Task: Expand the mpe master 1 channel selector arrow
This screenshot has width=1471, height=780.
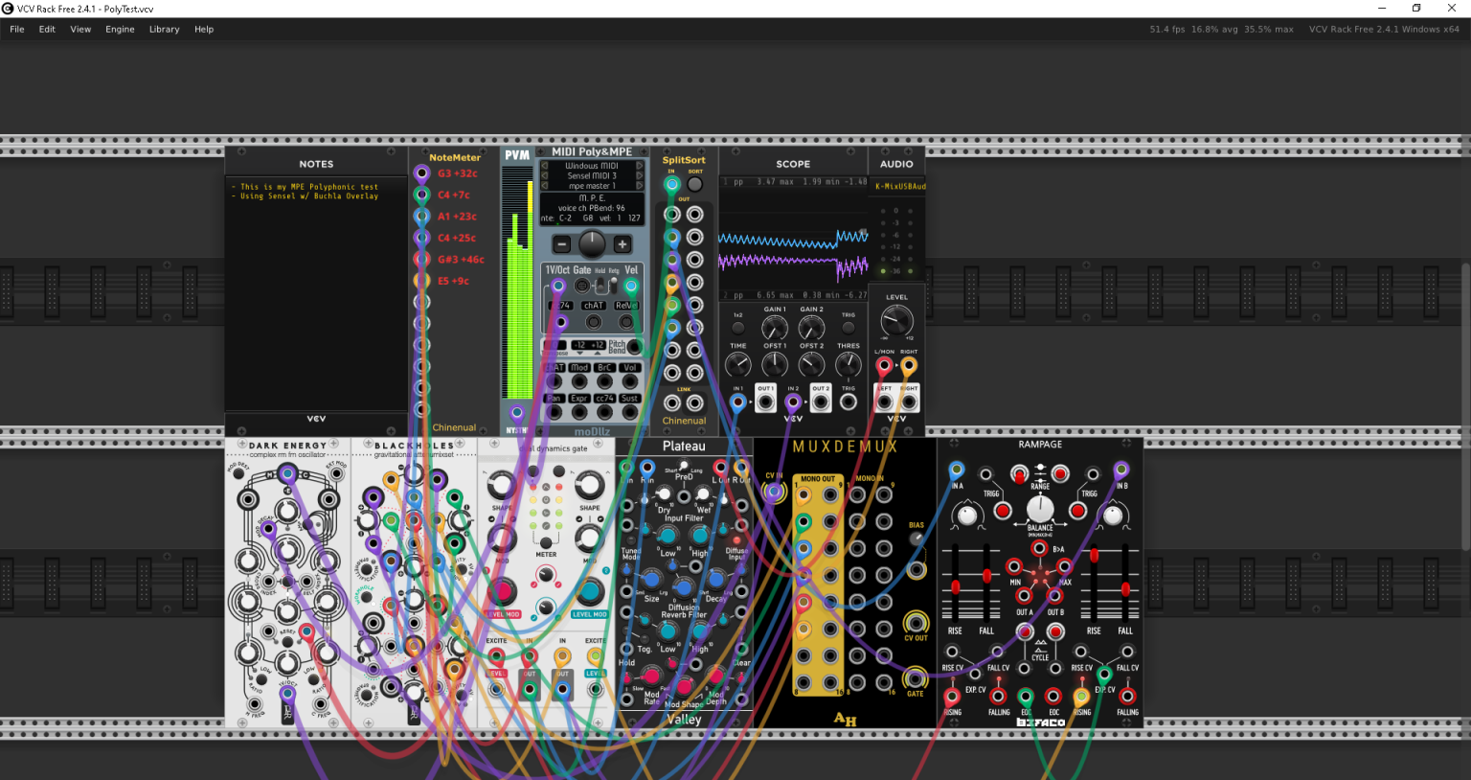Action: (x=639, y=186)
